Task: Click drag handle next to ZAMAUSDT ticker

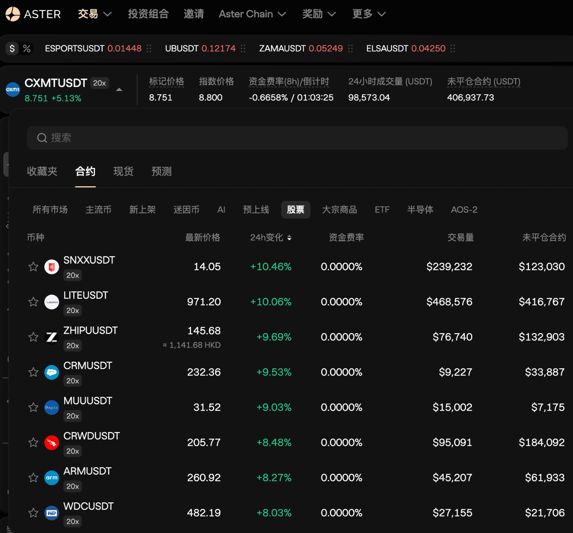Action: (351, 49)
